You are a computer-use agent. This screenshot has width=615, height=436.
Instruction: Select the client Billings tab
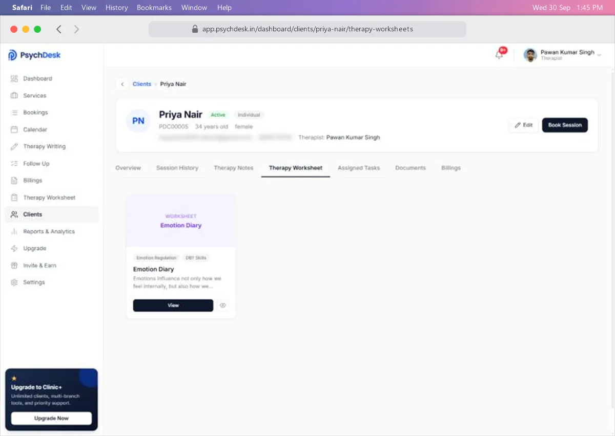pyautogui.click(x=451, y=168)
